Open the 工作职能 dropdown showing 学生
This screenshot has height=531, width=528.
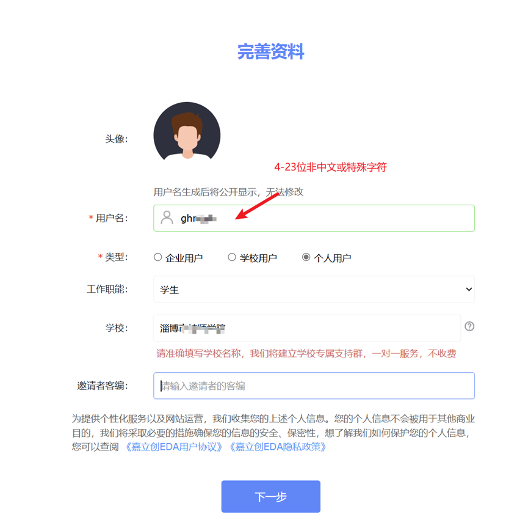tap(314, 289)
